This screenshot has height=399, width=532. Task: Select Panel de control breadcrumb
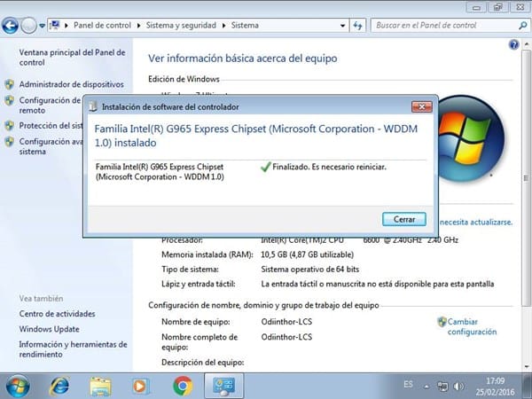tap(102, 26)
